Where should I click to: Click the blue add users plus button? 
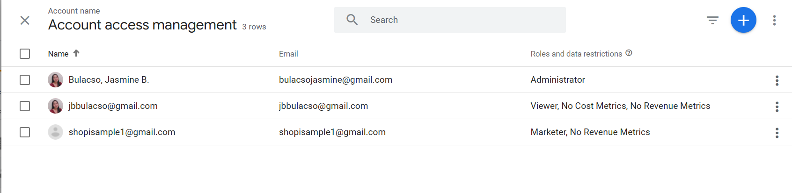(743, 20)
